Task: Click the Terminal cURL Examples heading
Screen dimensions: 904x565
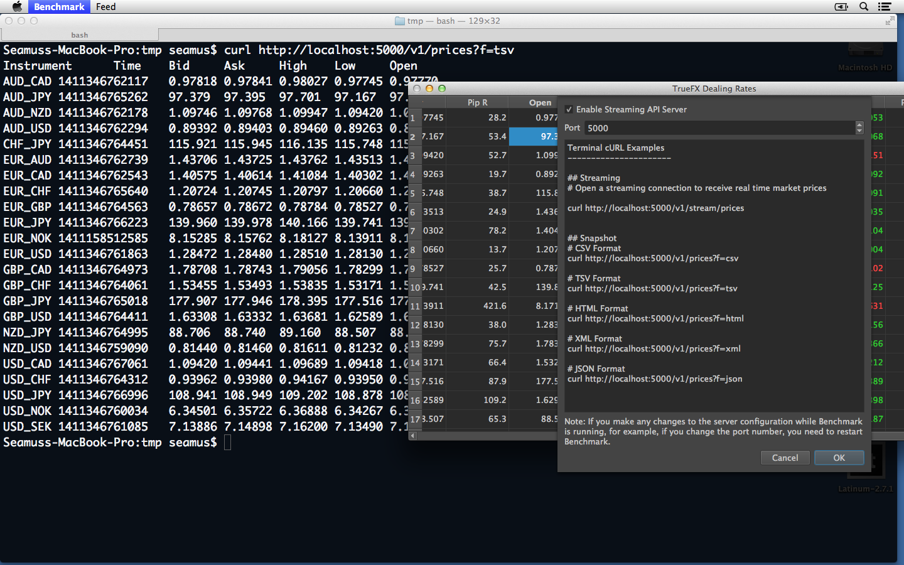Action: pos(616,148)
